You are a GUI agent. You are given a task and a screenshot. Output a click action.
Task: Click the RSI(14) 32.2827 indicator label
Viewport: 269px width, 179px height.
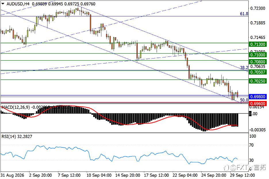[x=17, y=137]
